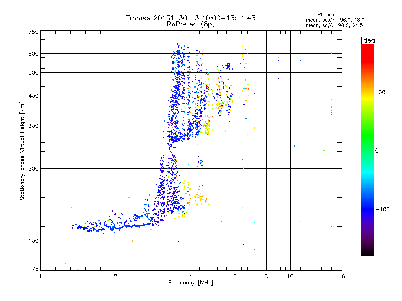Click the colorbar '-100' tick label
Viewport: 402px width, 301px height.
(x=382, y=209)
